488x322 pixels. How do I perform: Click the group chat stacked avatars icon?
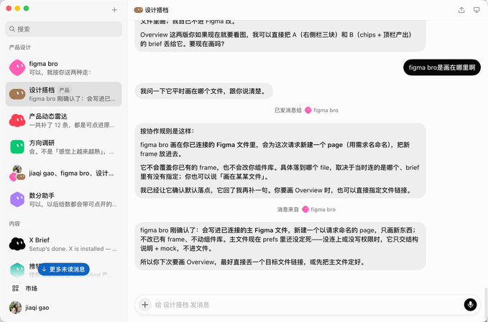click(x=17, y=174)
